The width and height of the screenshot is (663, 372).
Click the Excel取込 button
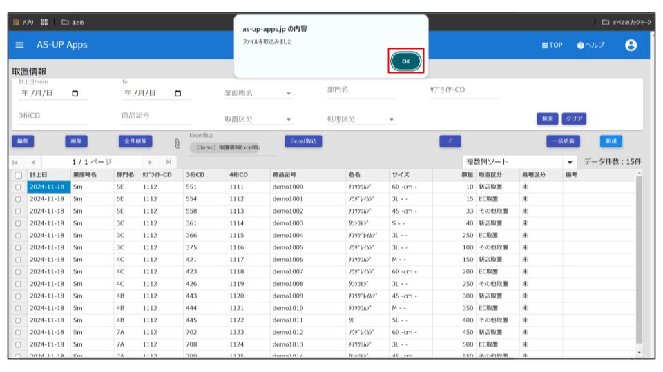pyautogui.click(x=302, y=141)
